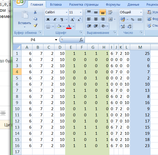
Task: Align text left in cell
Action: 89,19
